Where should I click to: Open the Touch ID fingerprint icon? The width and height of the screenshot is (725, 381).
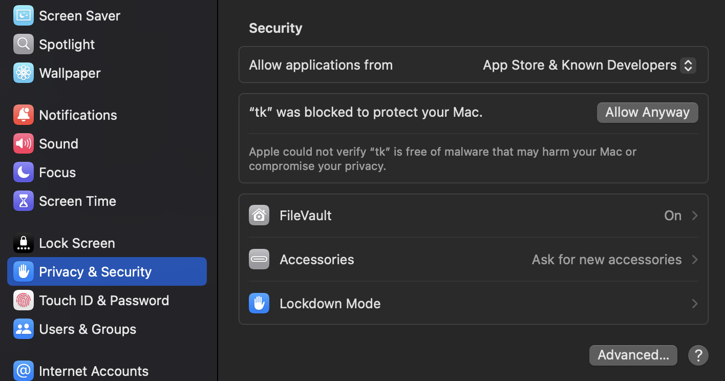click(x=23, y=300)
